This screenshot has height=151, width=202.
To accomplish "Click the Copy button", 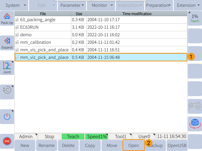I will pyautogui.click(x=90, y=145).
